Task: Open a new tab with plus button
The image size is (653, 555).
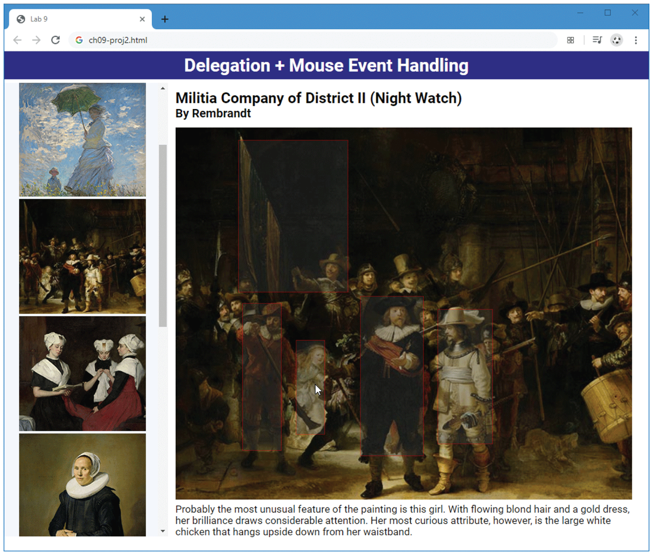Action: 165,19
